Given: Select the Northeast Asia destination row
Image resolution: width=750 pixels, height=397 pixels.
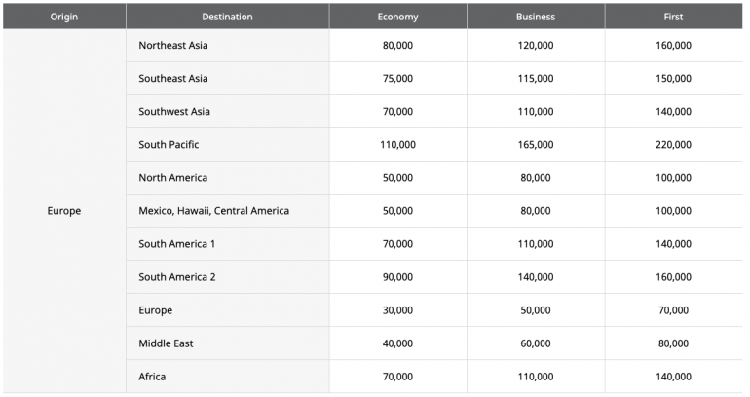Looking at the screenshot, I should [173, 46].
